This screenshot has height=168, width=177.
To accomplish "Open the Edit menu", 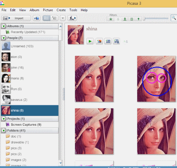I will pyautogui.click(x=13, y=10).
